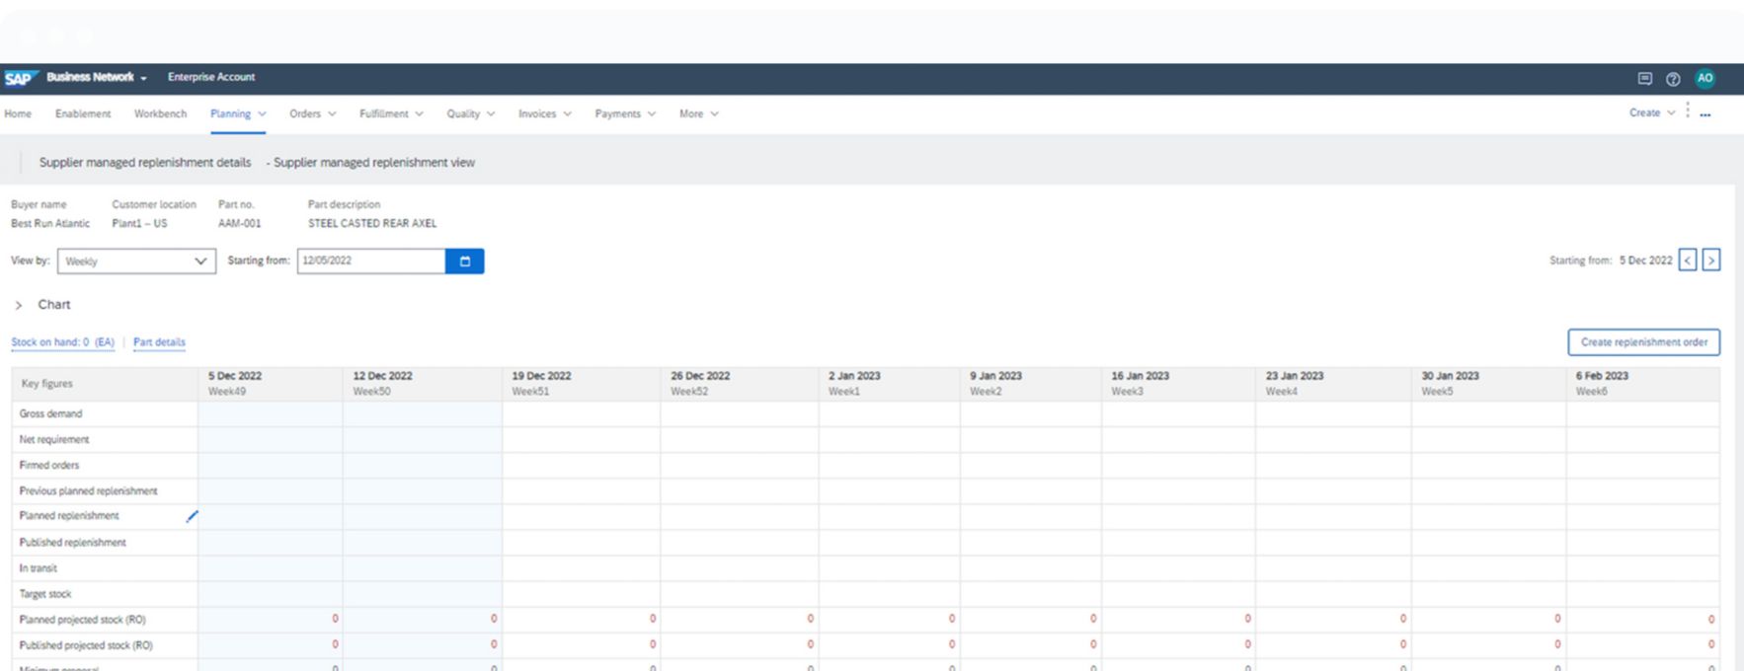1744x671 pixels.
Task: Open the Orders menu
Action: tap(312, 113)
